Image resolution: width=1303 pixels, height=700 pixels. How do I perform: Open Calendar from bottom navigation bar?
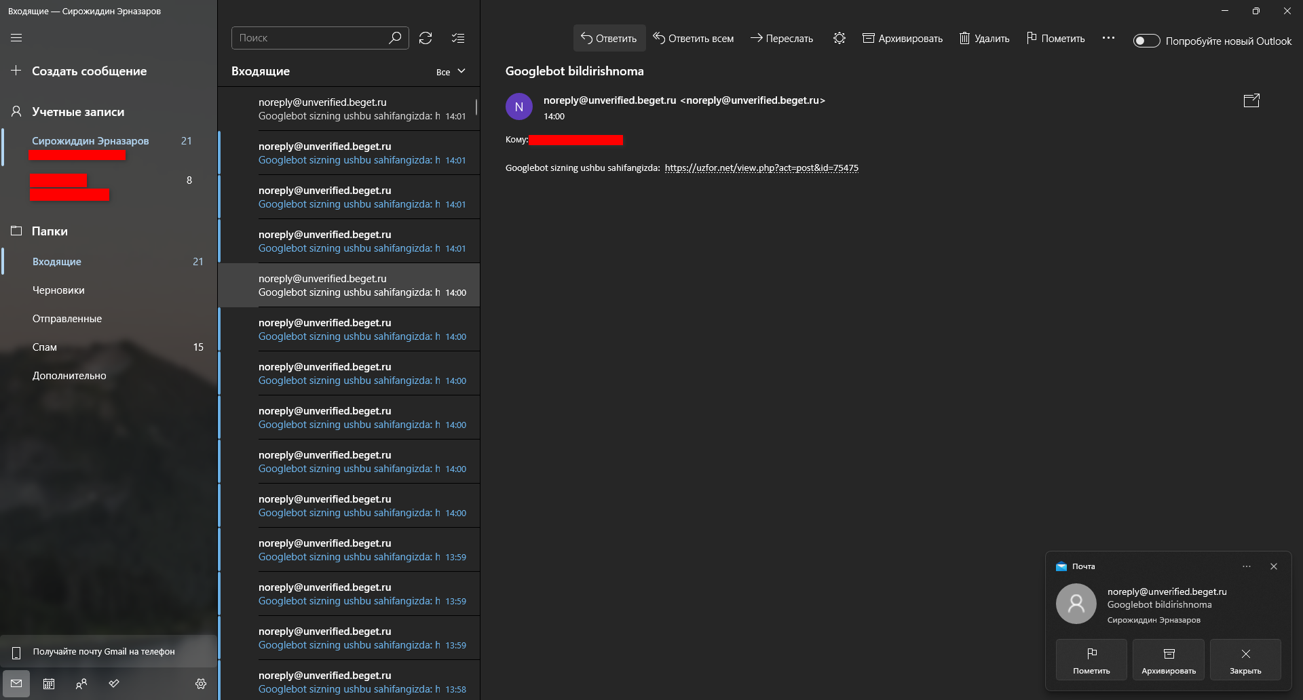click(49, 684)
